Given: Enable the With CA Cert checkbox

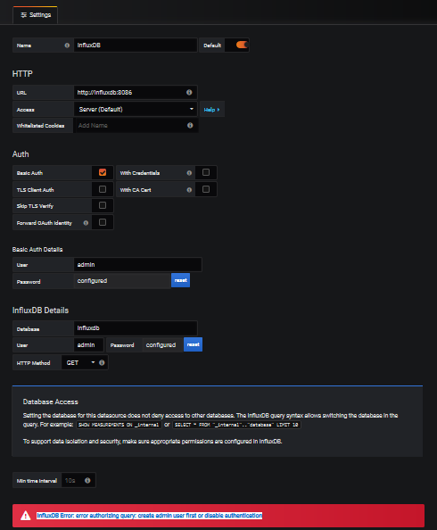Looking at the screenshot, I should click(206, 189).
